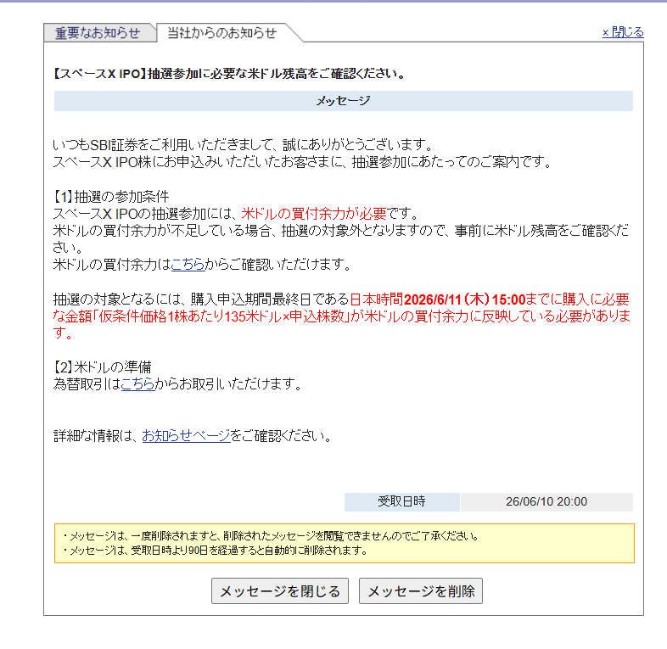This screenshot has height=649, width=667.
Task: Open the お知らせページ link
Action: pos(186,435)
